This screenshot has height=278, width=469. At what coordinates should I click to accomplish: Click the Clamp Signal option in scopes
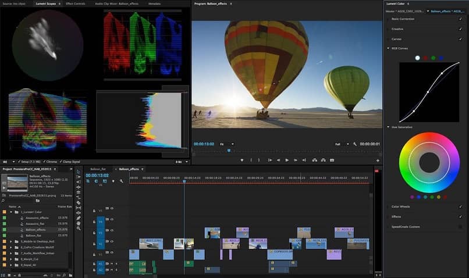(70, 162)
